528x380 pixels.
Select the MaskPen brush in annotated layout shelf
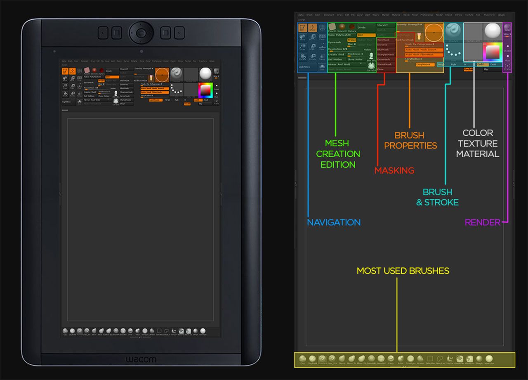460,359
